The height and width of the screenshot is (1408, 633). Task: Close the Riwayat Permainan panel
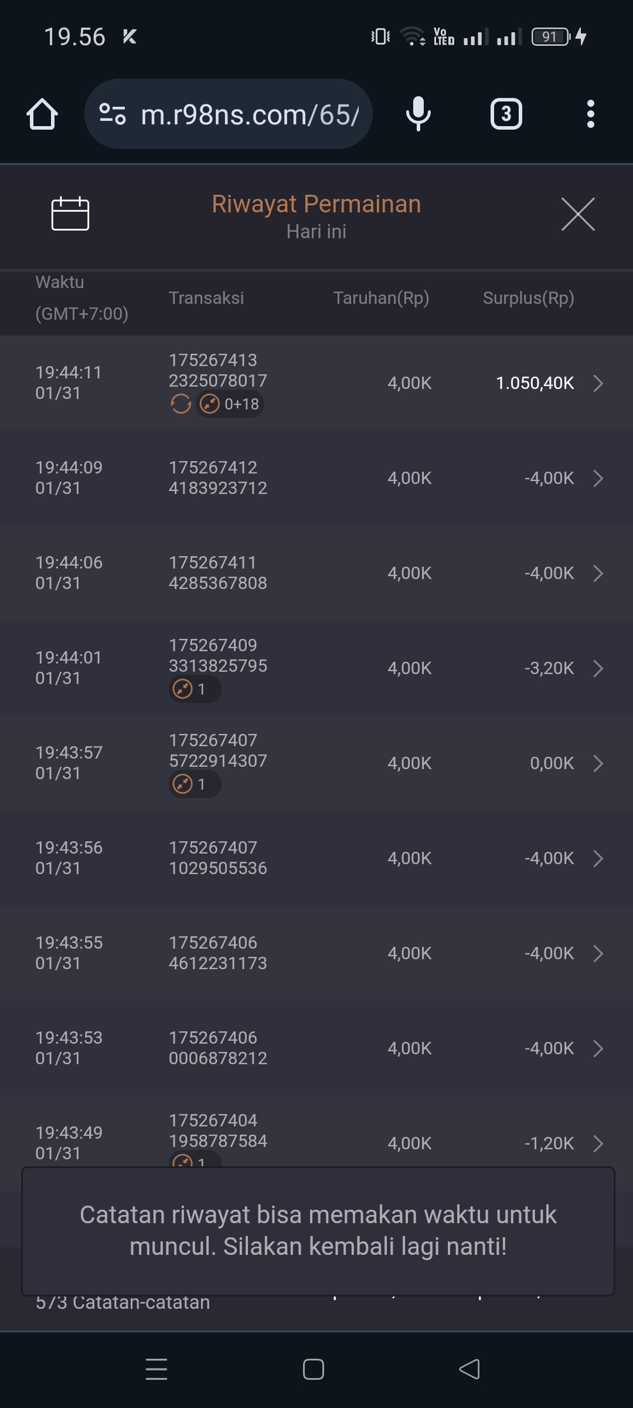pos(578,214)
